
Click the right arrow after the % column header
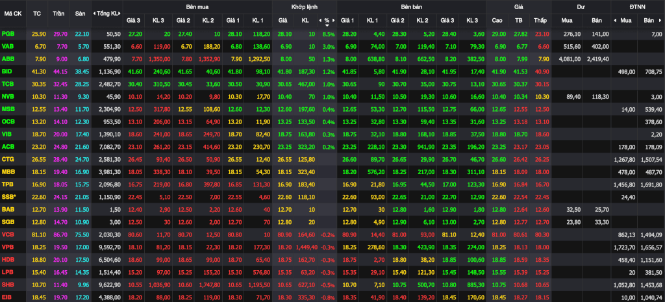[333, 20]
